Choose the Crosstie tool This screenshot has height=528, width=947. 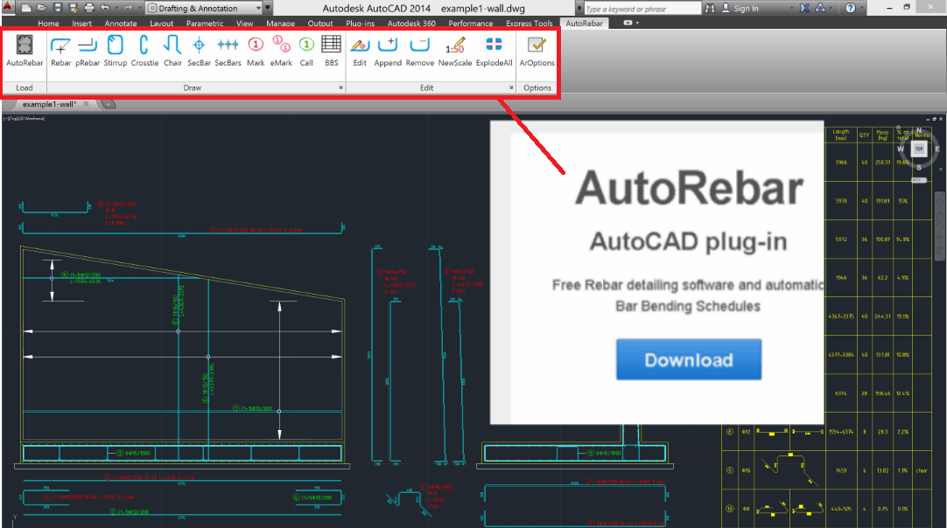[144, 52]
